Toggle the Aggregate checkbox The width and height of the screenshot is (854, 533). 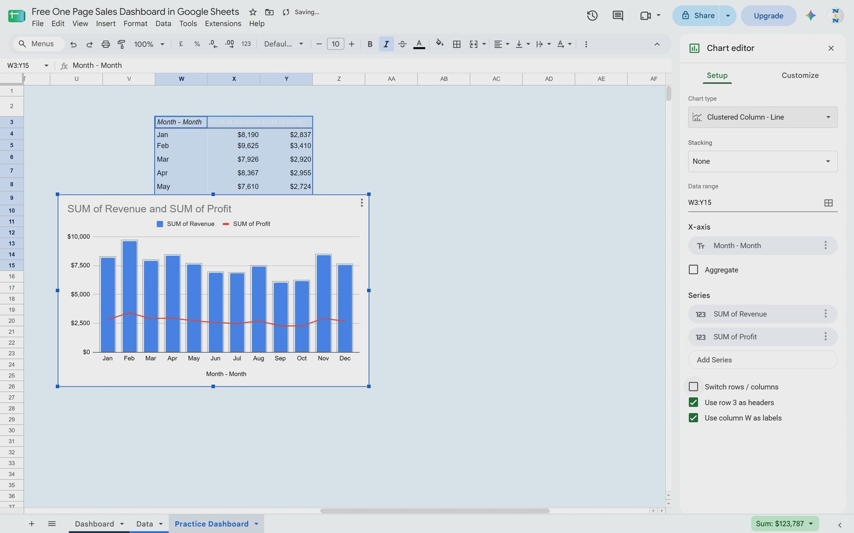(x=693, y=270)
